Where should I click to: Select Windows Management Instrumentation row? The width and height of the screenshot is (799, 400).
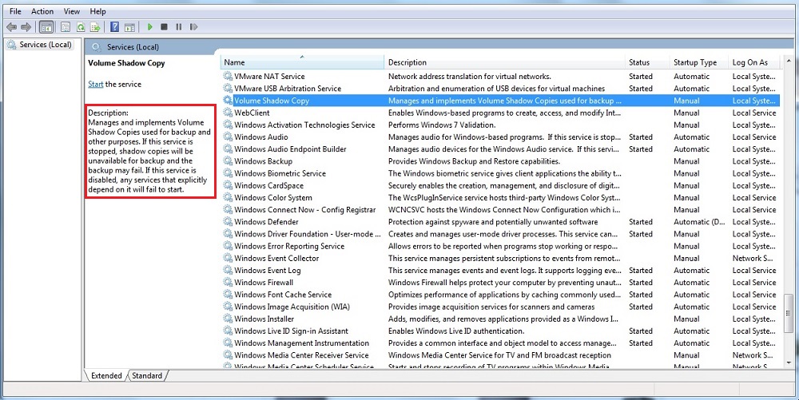[500, 343]
